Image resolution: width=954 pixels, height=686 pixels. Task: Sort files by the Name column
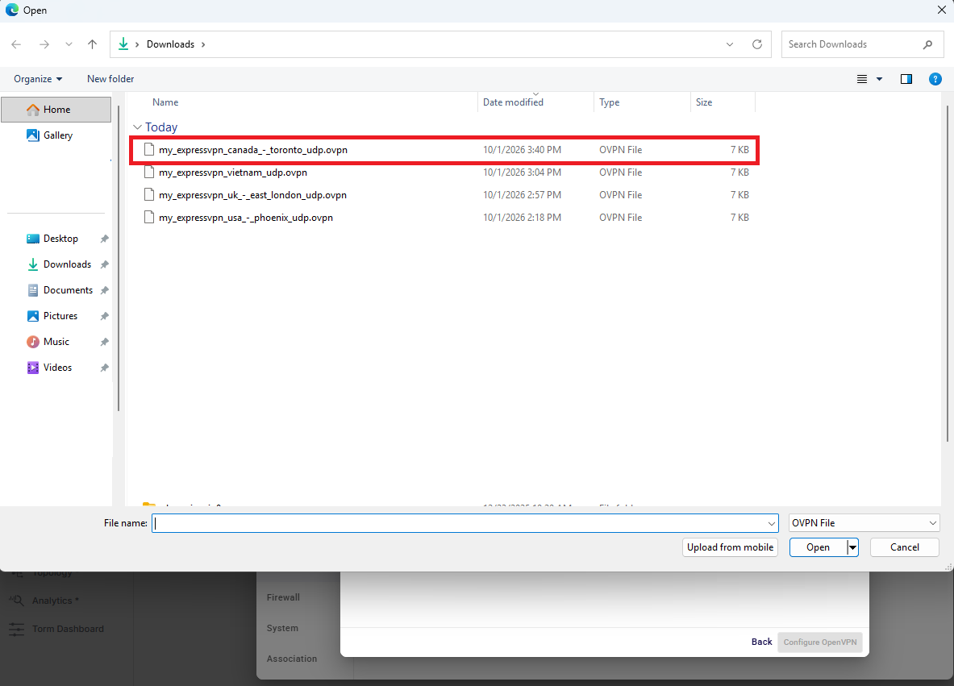[165, 102]
